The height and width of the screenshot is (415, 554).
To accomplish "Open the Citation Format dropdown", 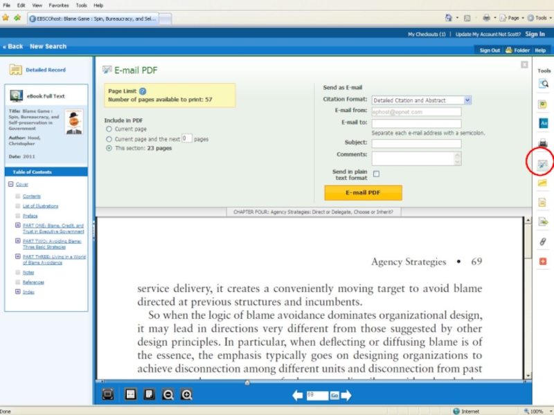I will pos(467,100).
